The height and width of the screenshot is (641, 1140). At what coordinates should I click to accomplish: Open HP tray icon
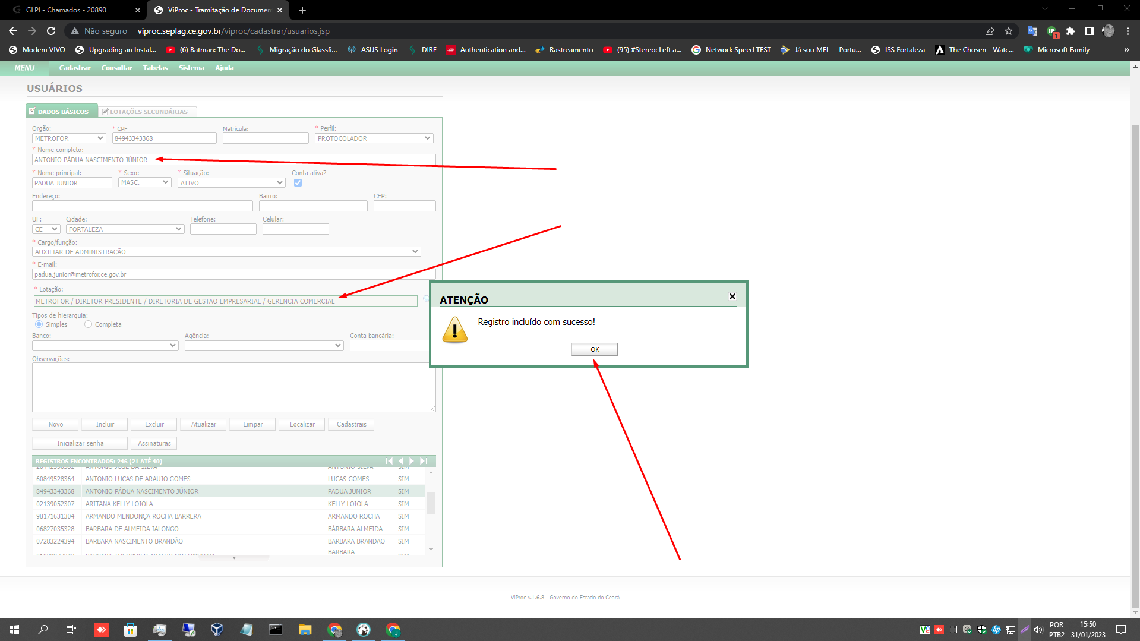pyautogui.click(x=996, y=630)
